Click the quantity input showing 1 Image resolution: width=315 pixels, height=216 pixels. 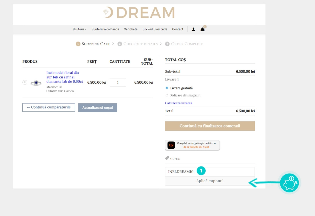(118, 82)
